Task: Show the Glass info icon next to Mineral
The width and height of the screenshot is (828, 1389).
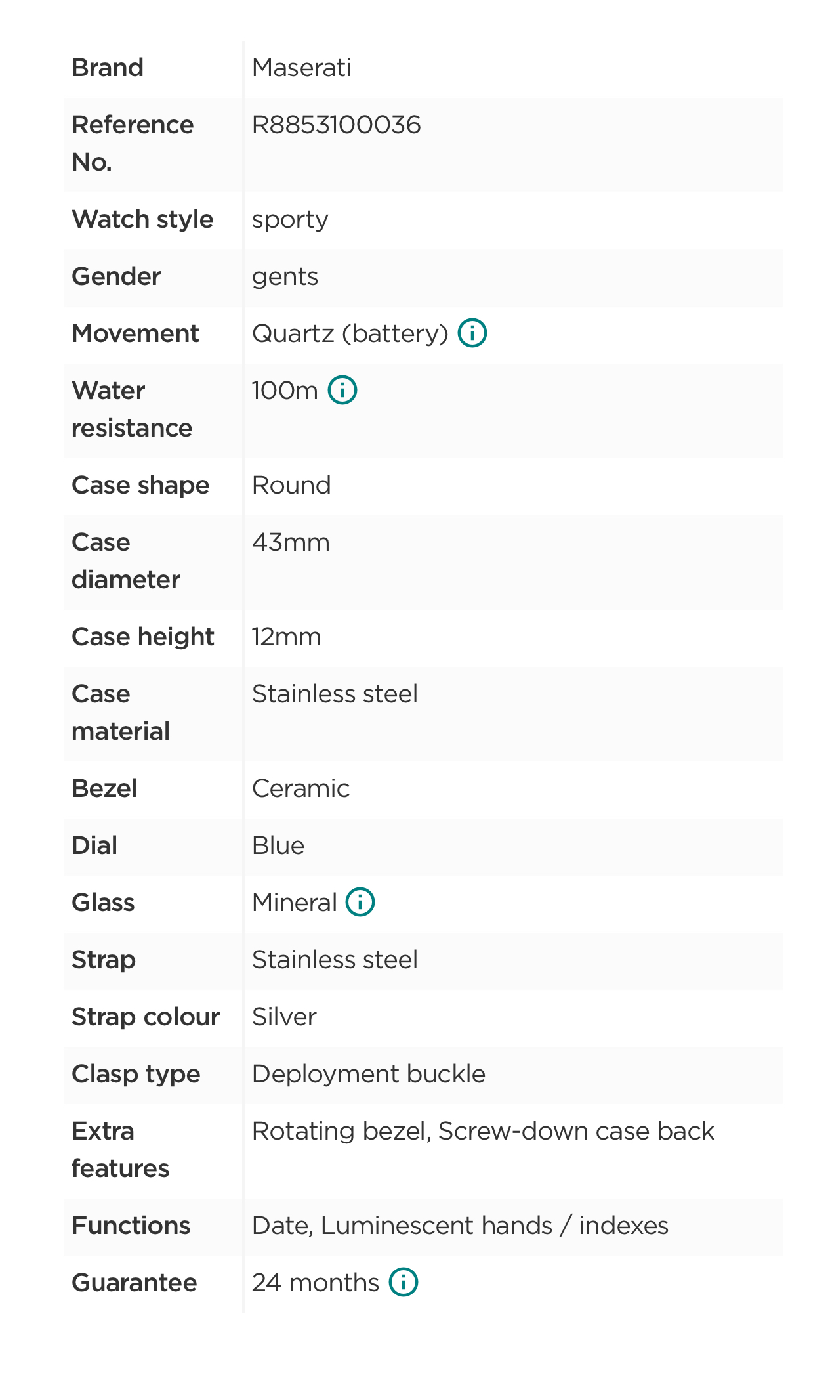Action: (x=360, y=902)
